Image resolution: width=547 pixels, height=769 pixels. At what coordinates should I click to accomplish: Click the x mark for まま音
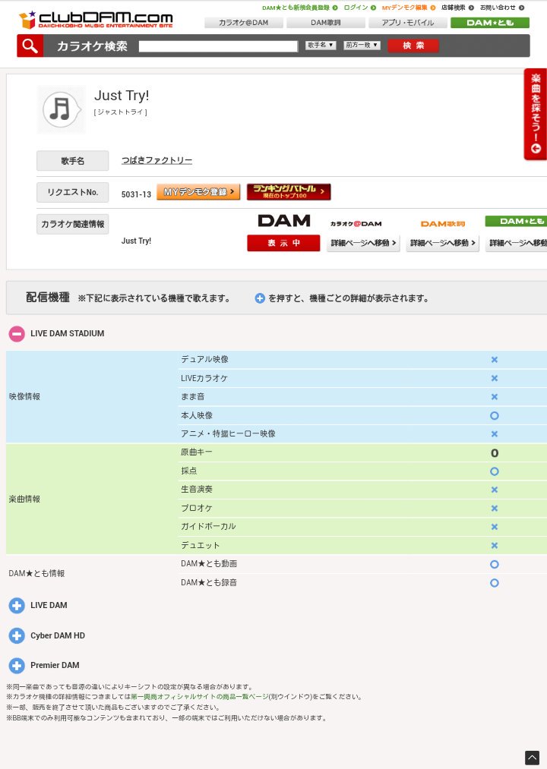[x=495, y=397]
